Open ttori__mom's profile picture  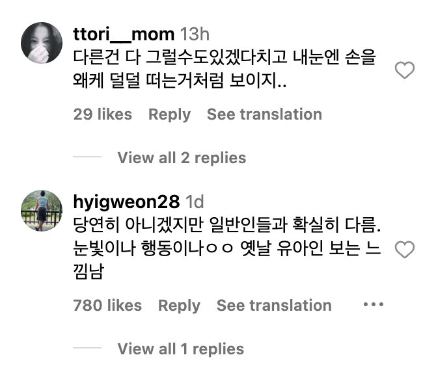click(42, 45)
